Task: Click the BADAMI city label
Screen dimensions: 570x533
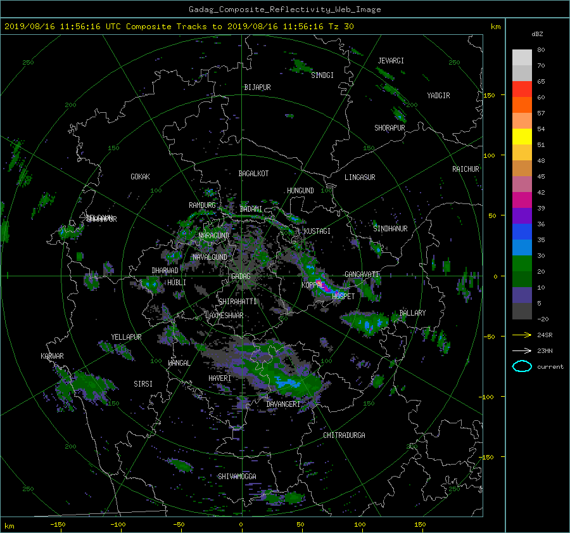Action: click(251, 209)
